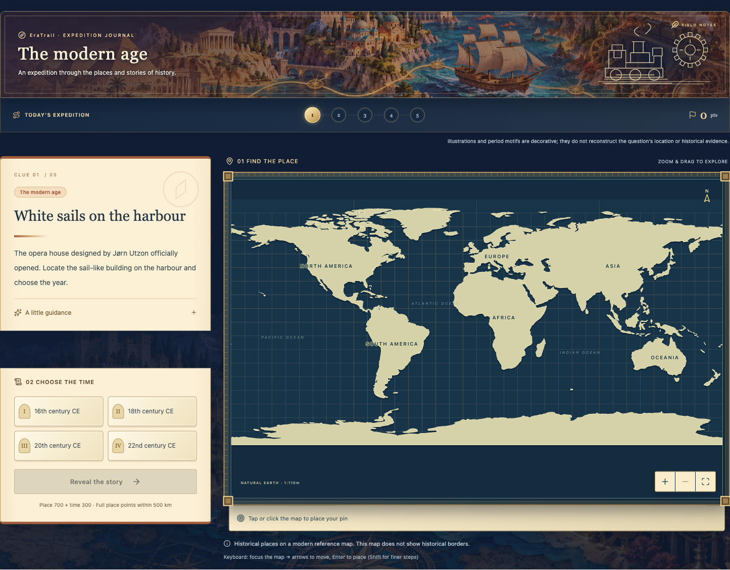The width and height of the screenshot is (730, 570).
Task: Click the Africa map label
Action: [x=504, y=318]
